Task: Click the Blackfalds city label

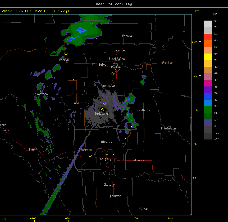Action: click(117, 59)
